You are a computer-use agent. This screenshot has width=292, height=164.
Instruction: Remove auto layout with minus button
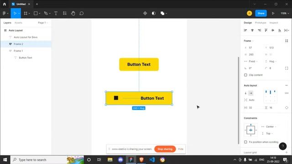click(x=287, y=86)
